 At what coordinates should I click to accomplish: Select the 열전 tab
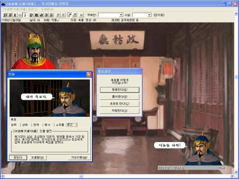click(71, 125)
